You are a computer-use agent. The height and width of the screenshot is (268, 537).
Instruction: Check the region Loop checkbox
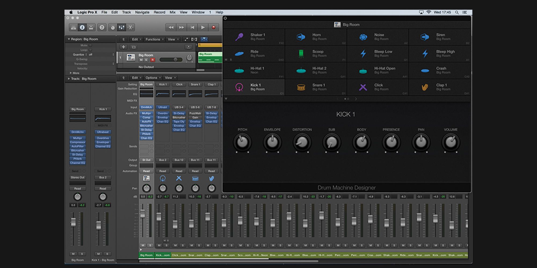90,50
